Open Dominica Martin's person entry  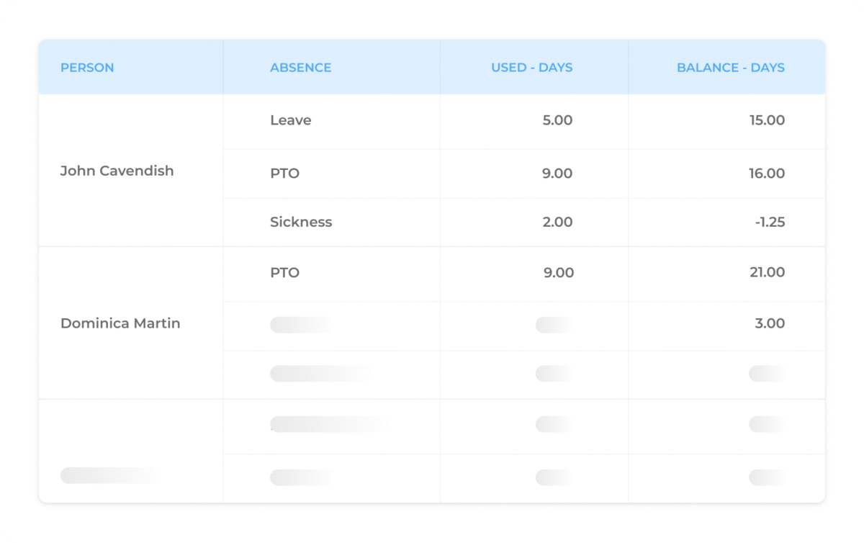[x=120, y=323]
